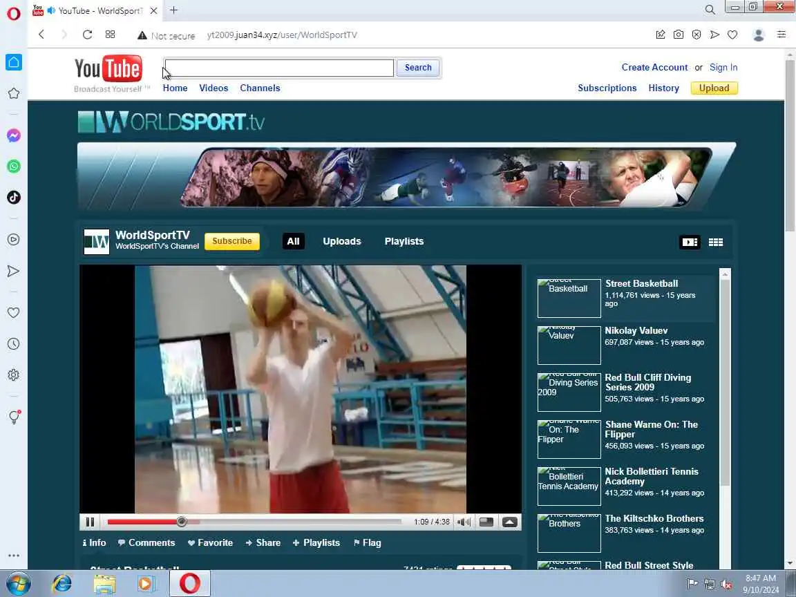Take a snapshot with camera icon
Viewport: 796px width, 597px height.
point(679,35)
